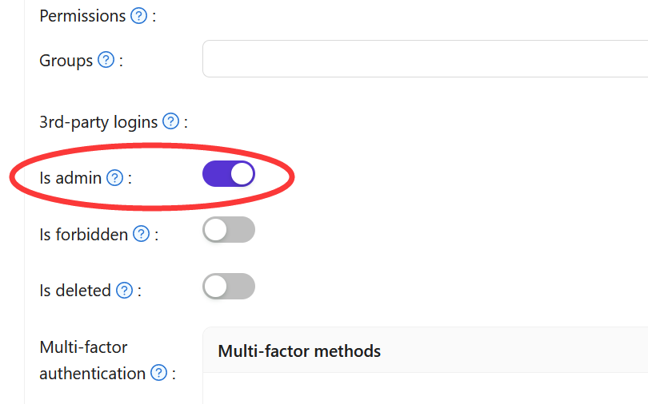Open the Groups selection dropdown field
Screen dimensions: 648x404
(x=424, y=59)
